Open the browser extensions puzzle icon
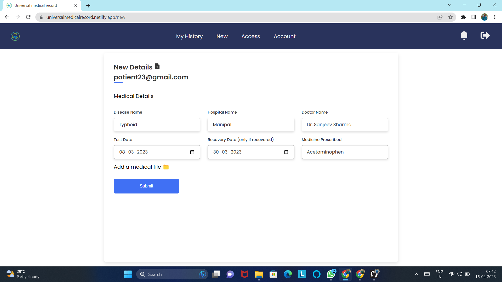The image size is (502, 282). click(464, 17)
